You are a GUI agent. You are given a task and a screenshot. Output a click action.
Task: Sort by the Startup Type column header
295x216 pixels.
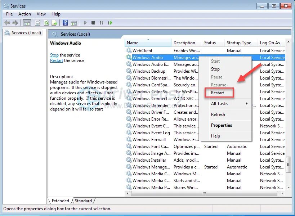pos(241,43)
